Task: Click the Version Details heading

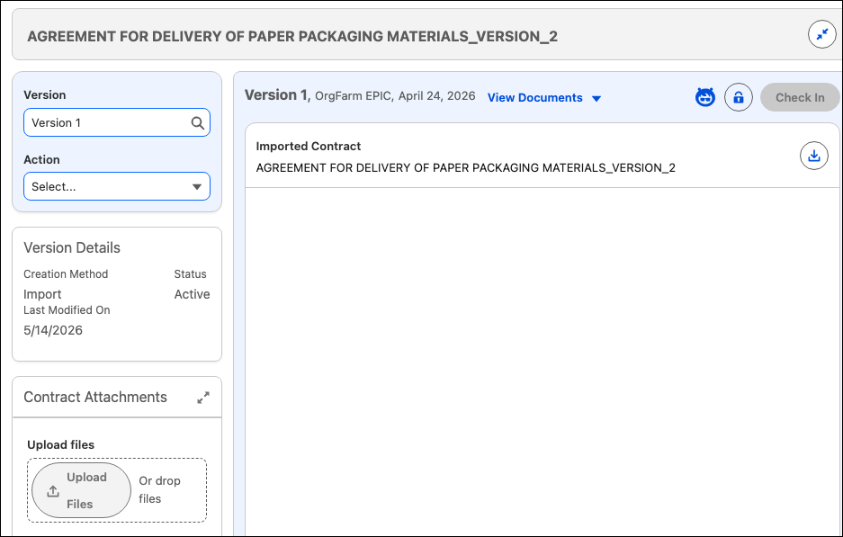Action: point(72,247)
